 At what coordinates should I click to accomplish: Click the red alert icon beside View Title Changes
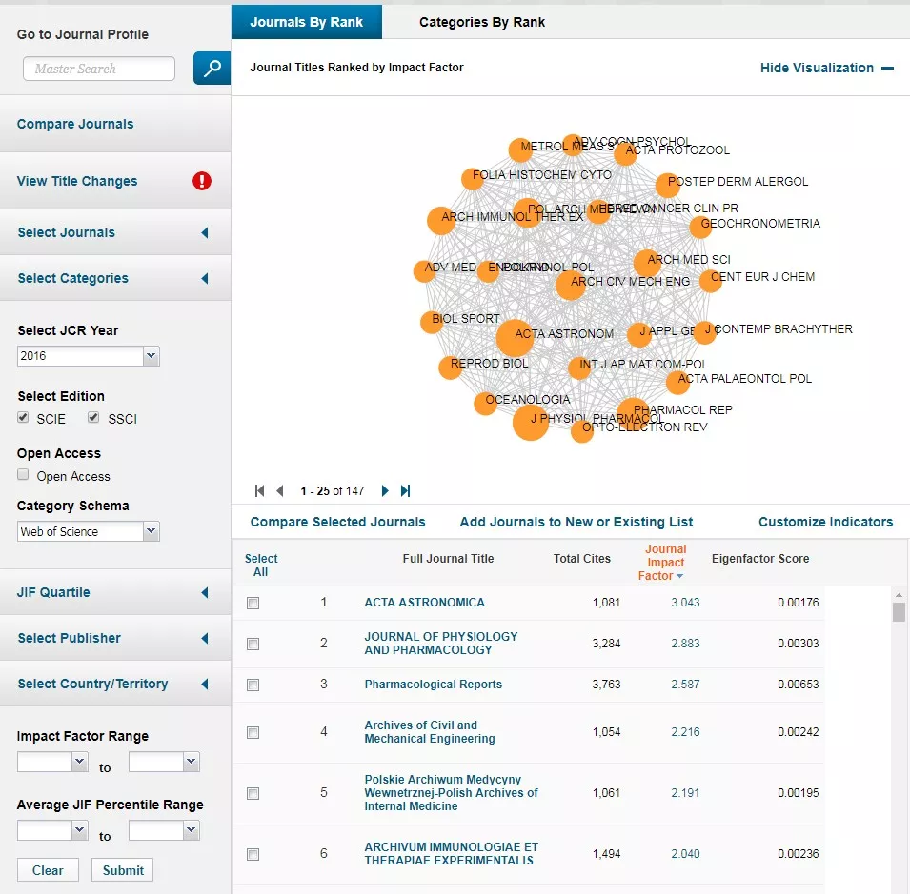(202, 181)
